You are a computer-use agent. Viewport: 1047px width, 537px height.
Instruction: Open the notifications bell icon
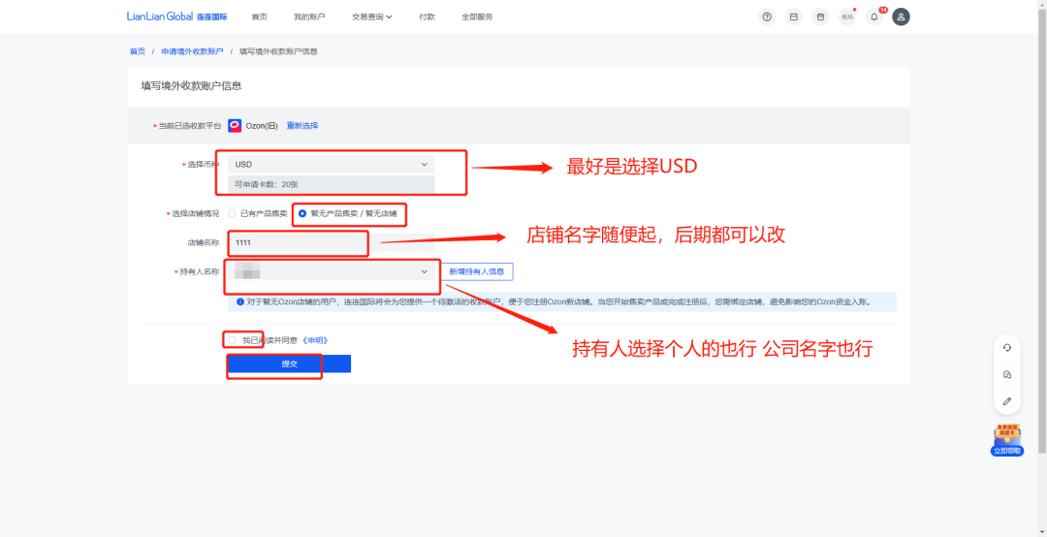[874, 16]
